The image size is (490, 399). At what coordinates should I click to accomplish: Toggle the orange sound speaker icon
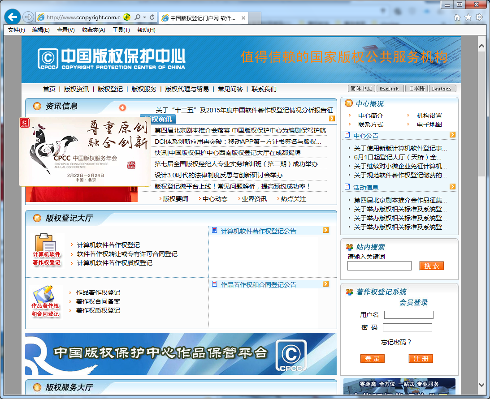click(122, 107)
